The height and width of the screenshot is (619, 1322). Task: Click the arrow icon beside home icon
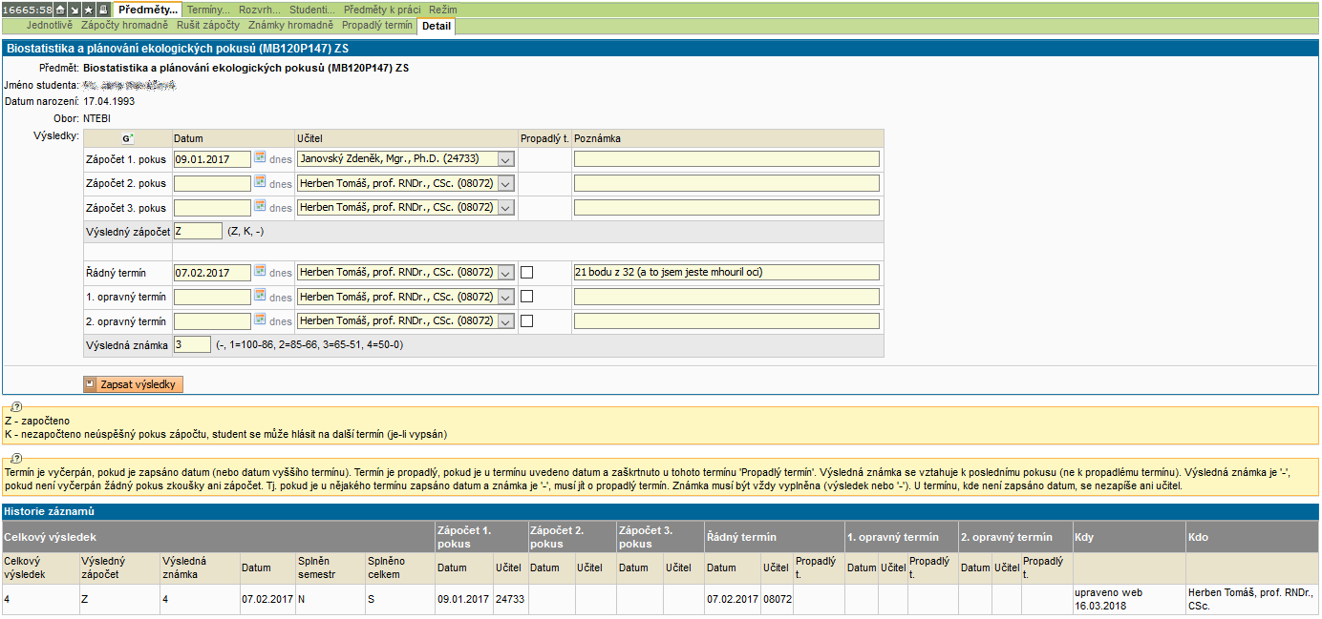coord(75,9)
